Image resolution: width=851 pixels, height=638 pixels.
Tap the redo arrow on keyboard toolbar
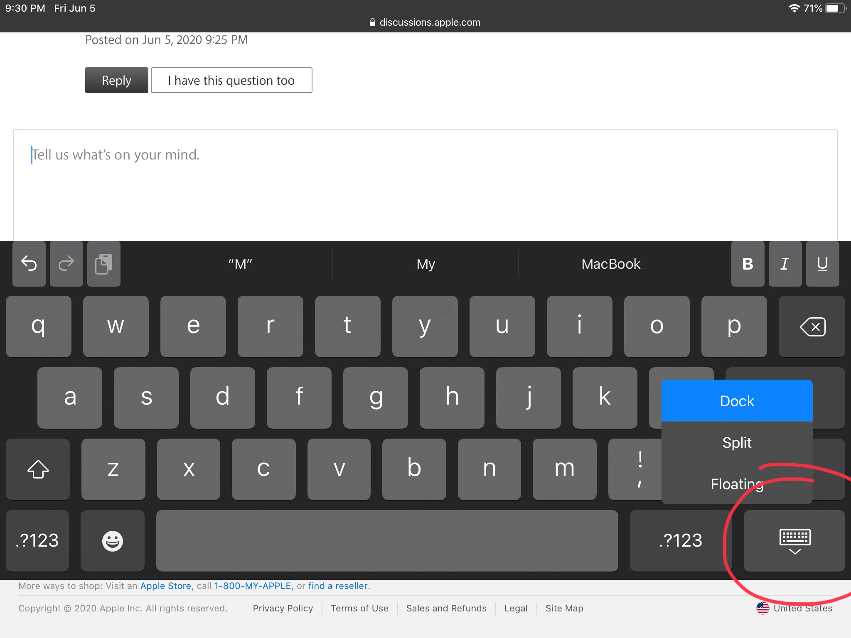point(66,263)
